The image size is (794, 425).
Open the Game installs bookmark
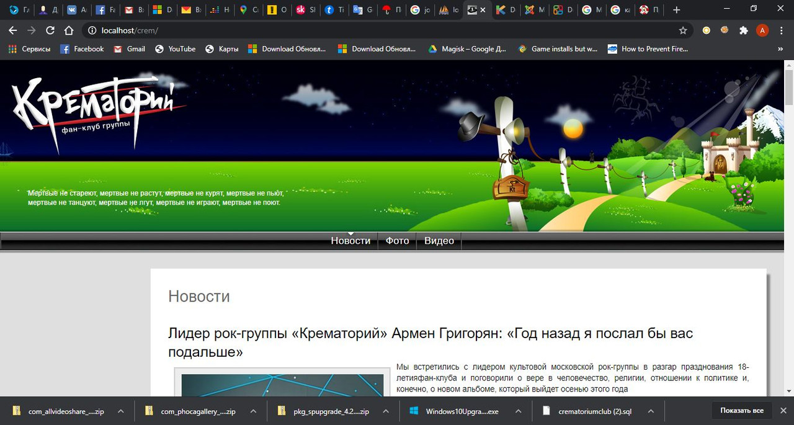click(x=558, y=49)
